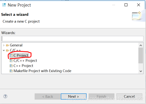The image size is (146, 104).
Task: Select the C++ Project entry
Action: click(x=21, y=66)
